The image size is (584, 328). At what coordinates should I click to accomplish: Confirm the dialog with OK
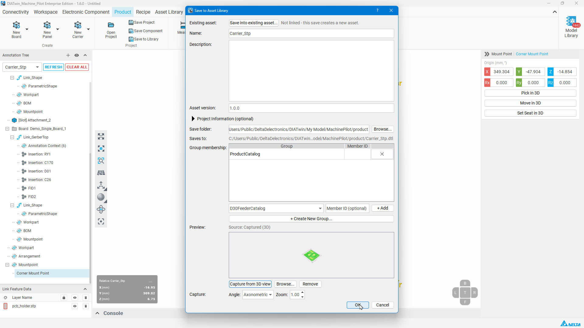click(x=358, y=305)
